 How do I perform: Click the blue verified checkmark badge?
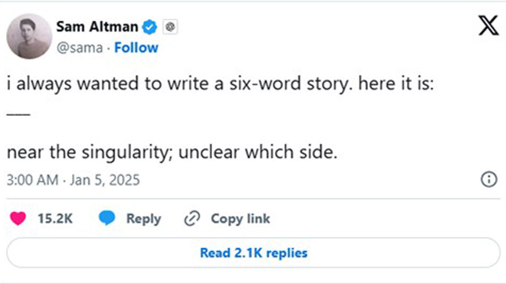point(150,27)
